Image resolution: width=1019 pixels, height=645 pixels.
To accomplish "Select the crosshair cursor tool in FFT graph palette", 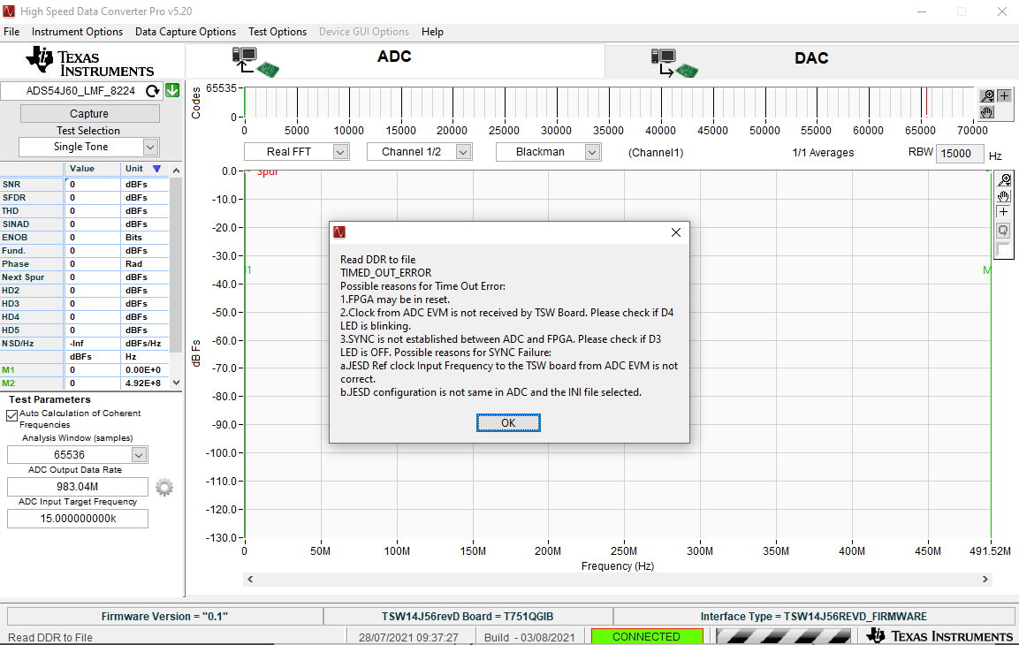I will 1004,212.
